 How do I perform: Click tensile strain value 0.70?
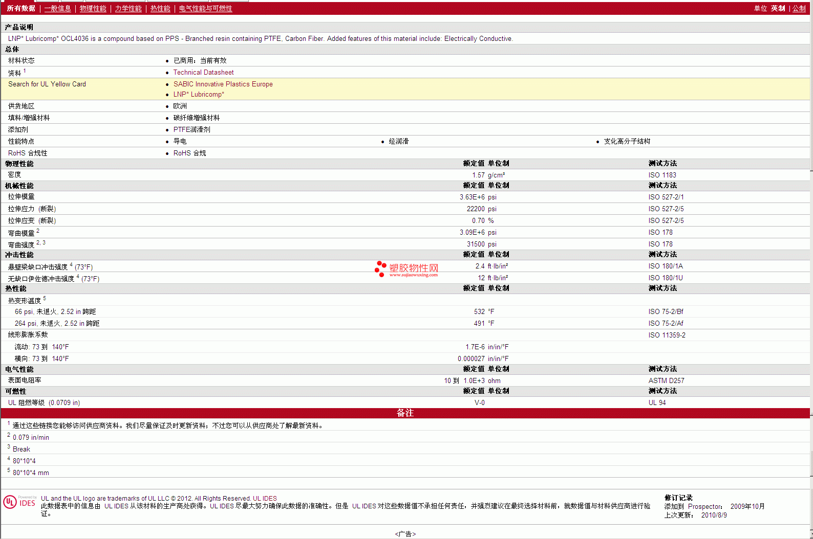tap(478, 221)
